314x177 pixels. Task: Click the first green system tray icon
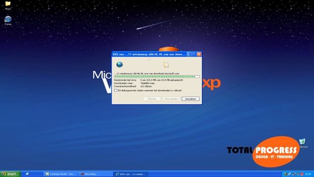286,174
